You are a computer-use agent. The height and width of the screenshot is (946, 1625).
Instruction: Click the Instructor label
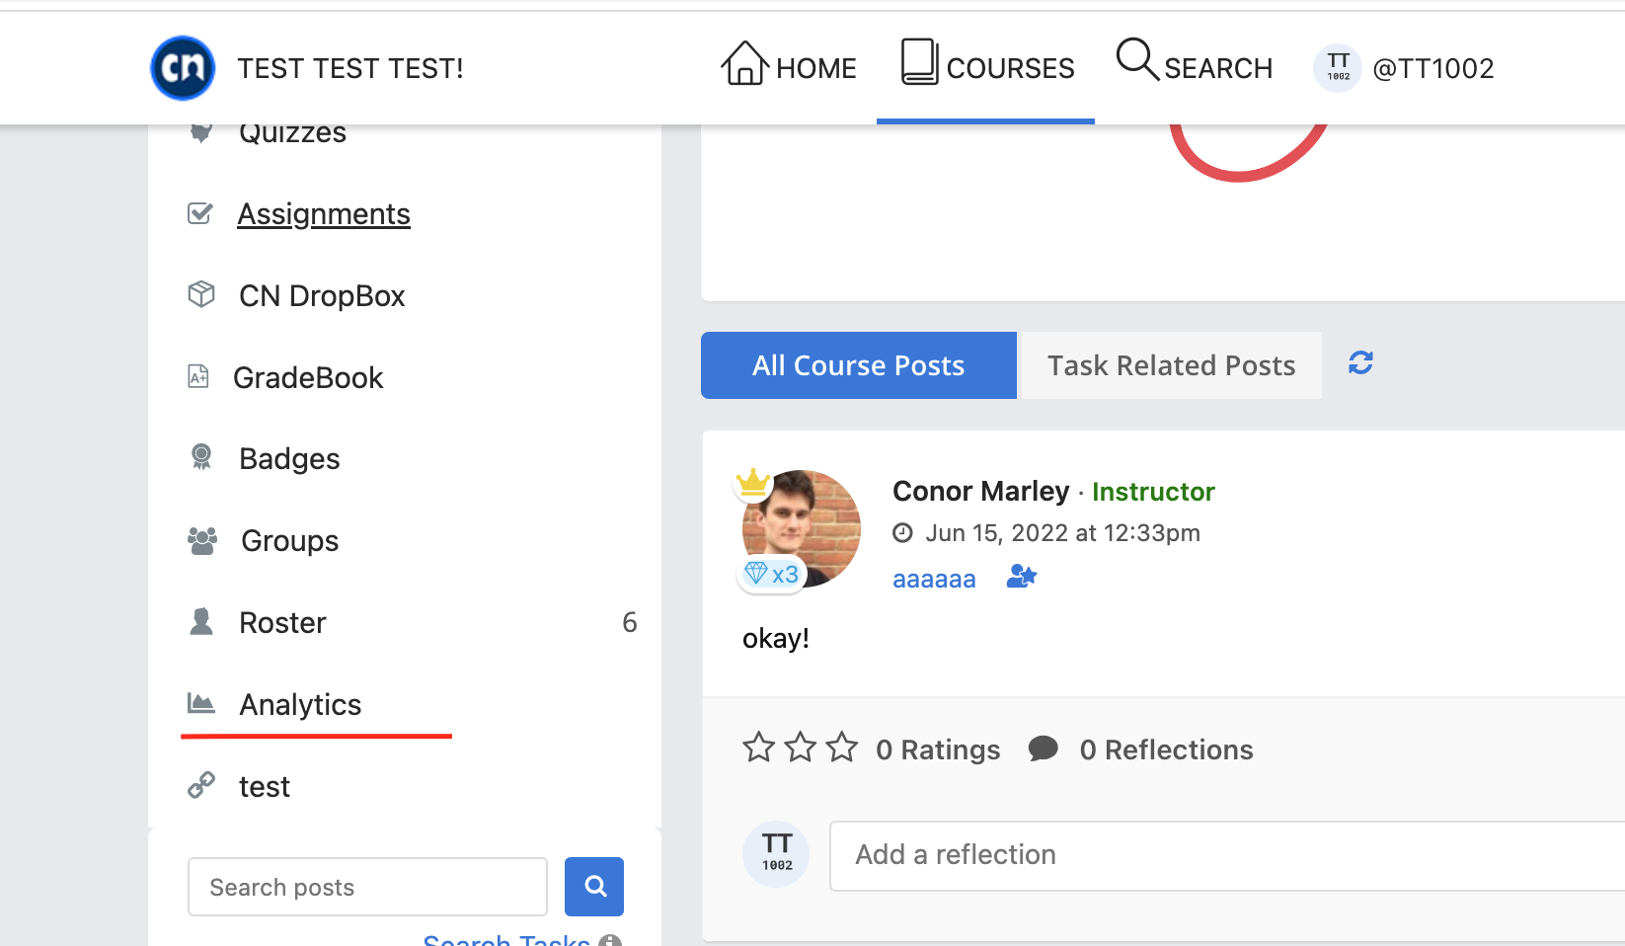[1153, 492]
